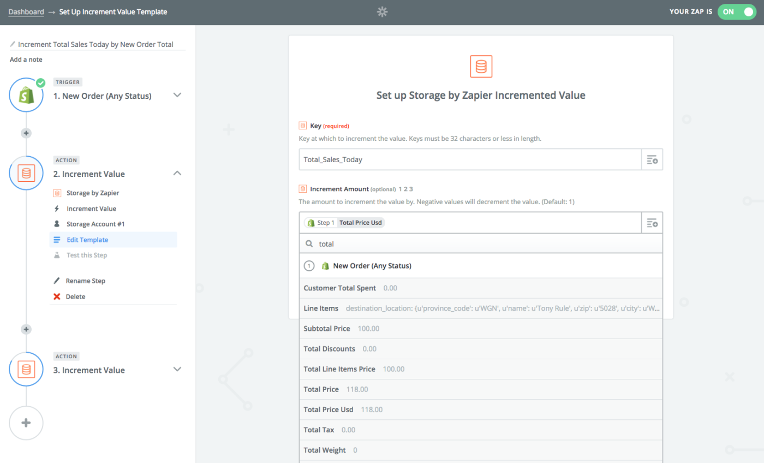
Task: Click the pencil icon beside Rename Step
Action: [57, 281]
